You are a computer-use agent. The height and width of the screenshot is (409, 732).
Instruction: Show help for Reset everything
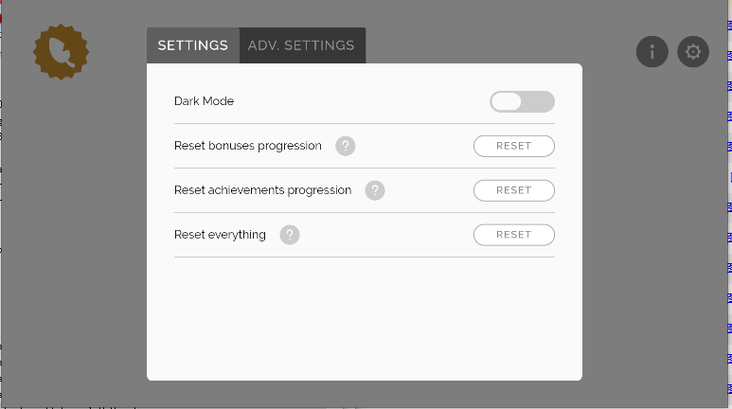[x=290, y=235]
